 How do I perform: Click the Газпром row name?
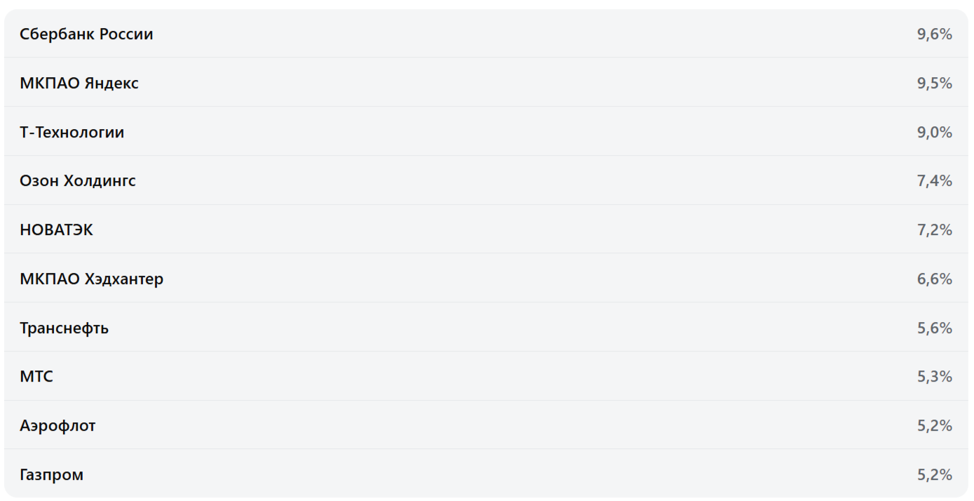[51, 475]
